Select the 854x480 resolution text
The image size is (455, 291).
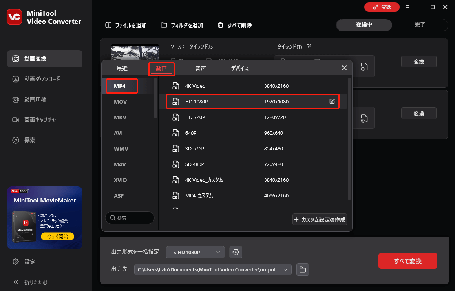pos(273,148)
